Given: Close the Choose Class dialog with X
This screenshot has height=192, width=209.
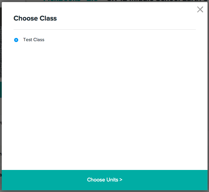Looking at the screenshot, I should [200, 9].
